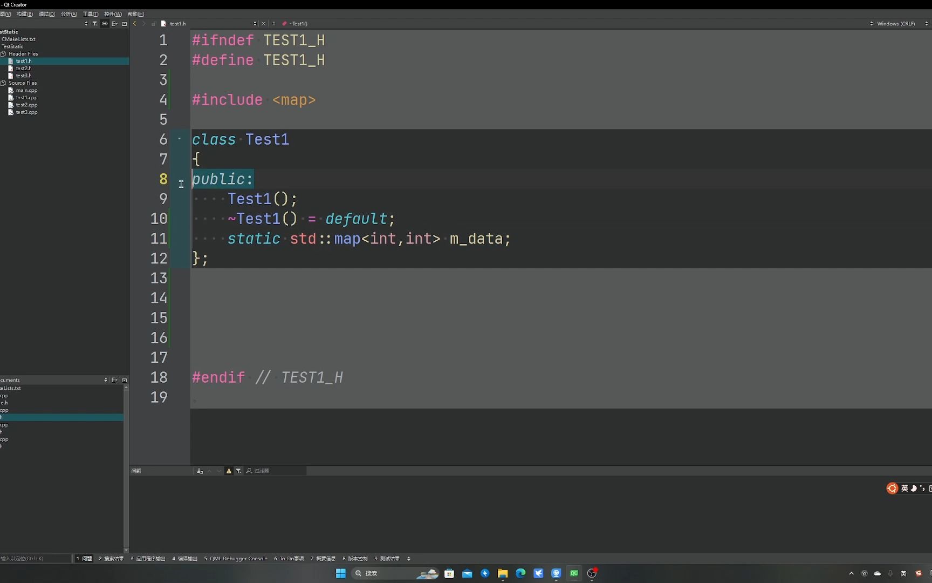Screen dimensions: 932x583
Task: Close the current test1.h document with X
Action: click(x=263, y=24)
